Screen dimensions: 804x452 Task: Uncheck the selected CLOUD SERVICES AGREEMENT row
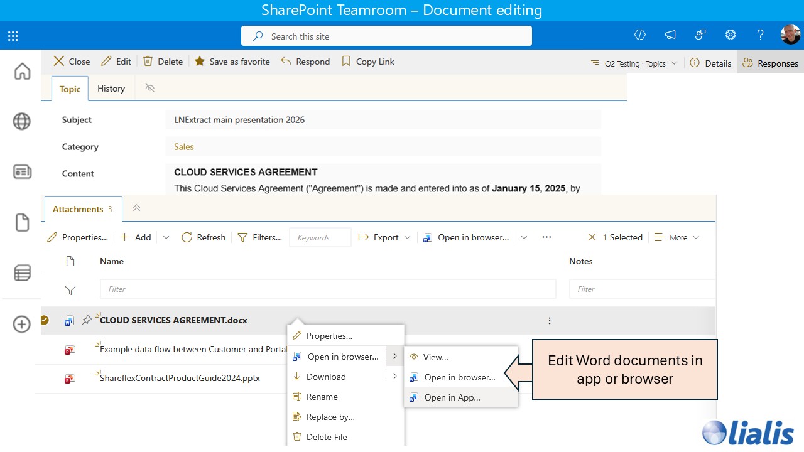pyautogui.click(x=44, y=320)
